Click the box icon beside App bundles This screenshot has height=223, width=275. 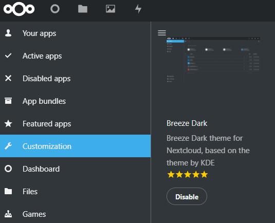[8, 101]
